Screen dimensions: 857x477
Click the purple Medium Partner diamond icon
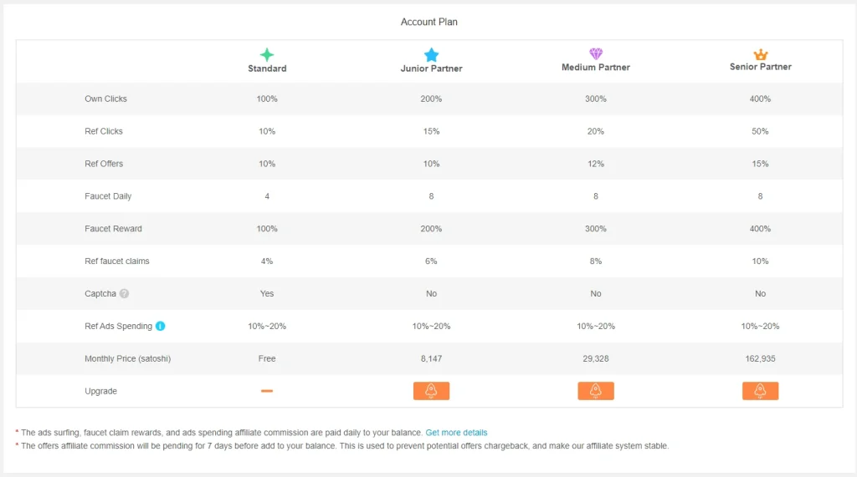coord(596,53)
